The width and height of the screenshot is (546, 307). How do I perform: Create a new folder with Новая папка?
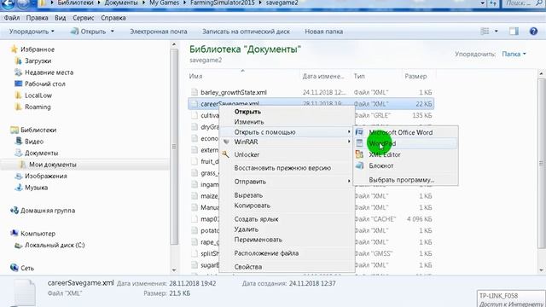click(324, 32)
